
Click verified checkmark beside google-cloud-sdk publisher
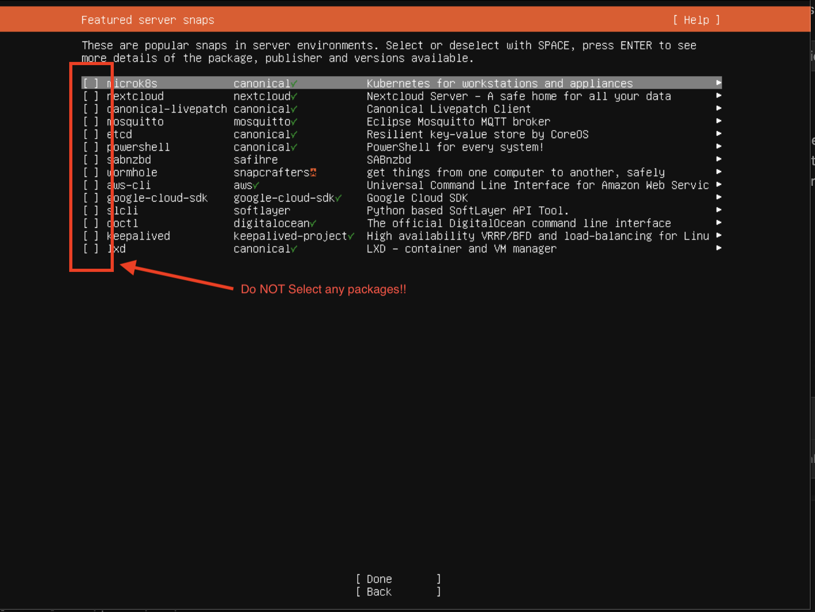(338, 198)
